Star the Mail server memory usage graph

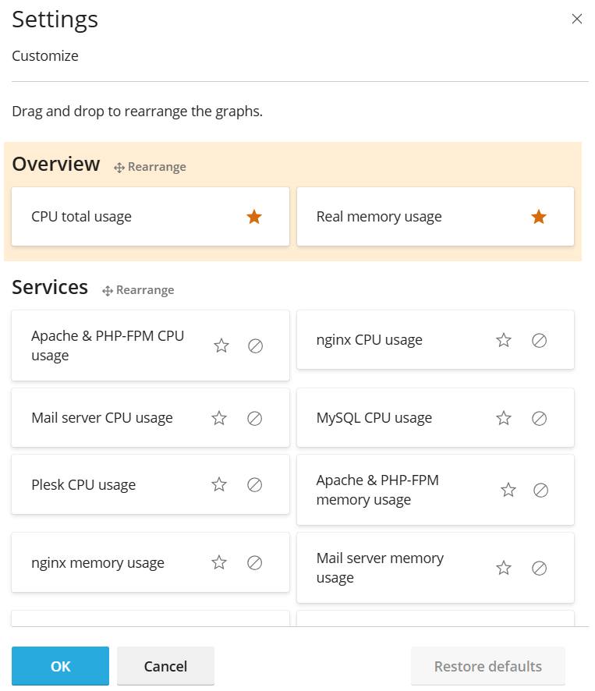click(x=503, y=568)
